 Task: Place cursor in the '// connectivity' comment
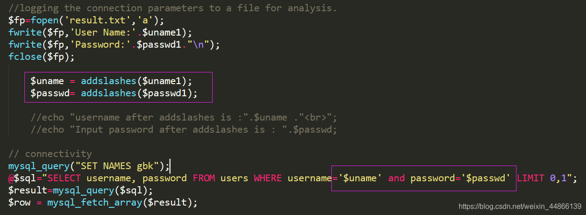coord(50,154)
